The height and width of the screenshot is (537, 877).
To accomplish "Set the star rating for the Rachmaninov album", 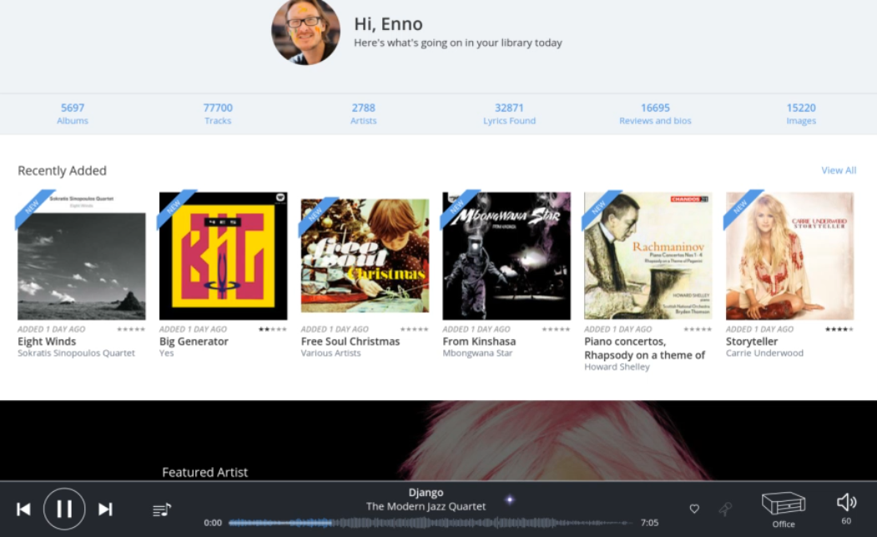I will pos(698,329).
